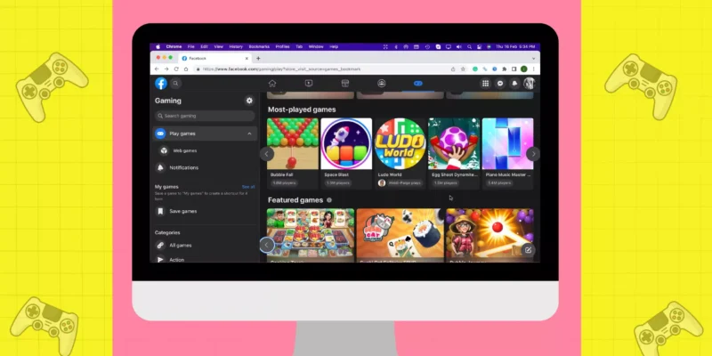Click the share page icon in address bar
Screen dimensions: 712x356
[x=453, y=69]
